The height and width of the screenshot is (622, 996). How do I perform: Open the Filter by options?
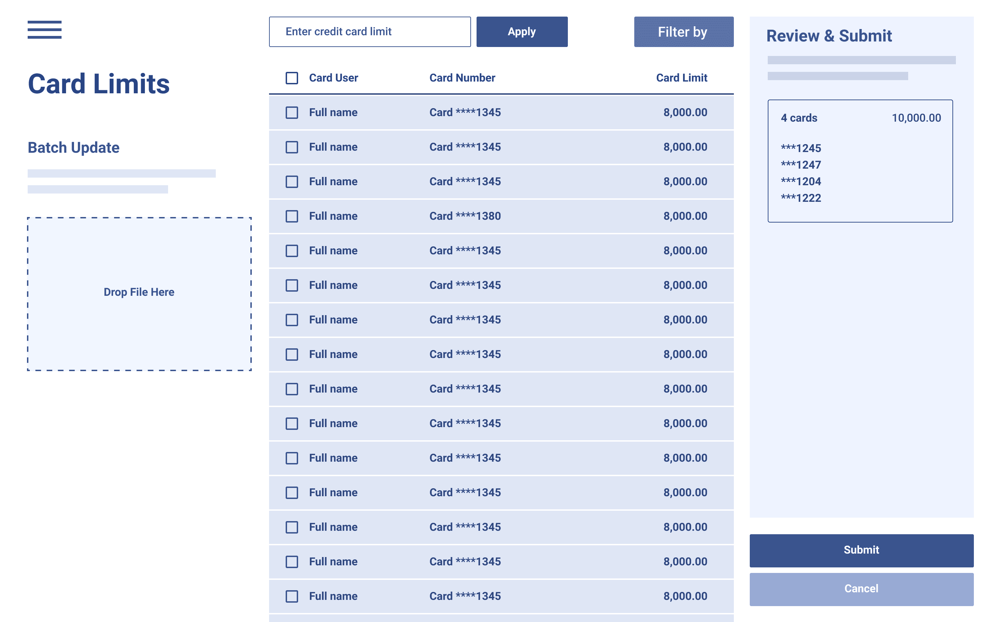click(683, 32)
